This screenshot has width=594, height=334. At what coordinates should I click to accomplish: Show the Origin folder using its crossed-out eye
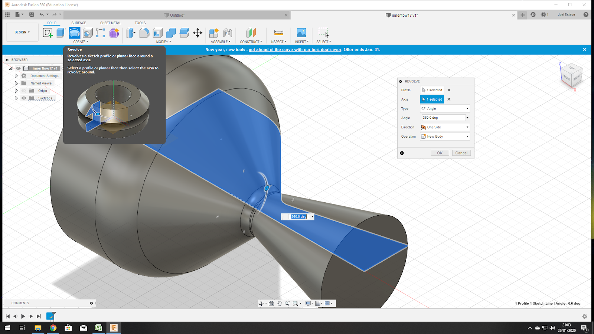tap(23, 91)
